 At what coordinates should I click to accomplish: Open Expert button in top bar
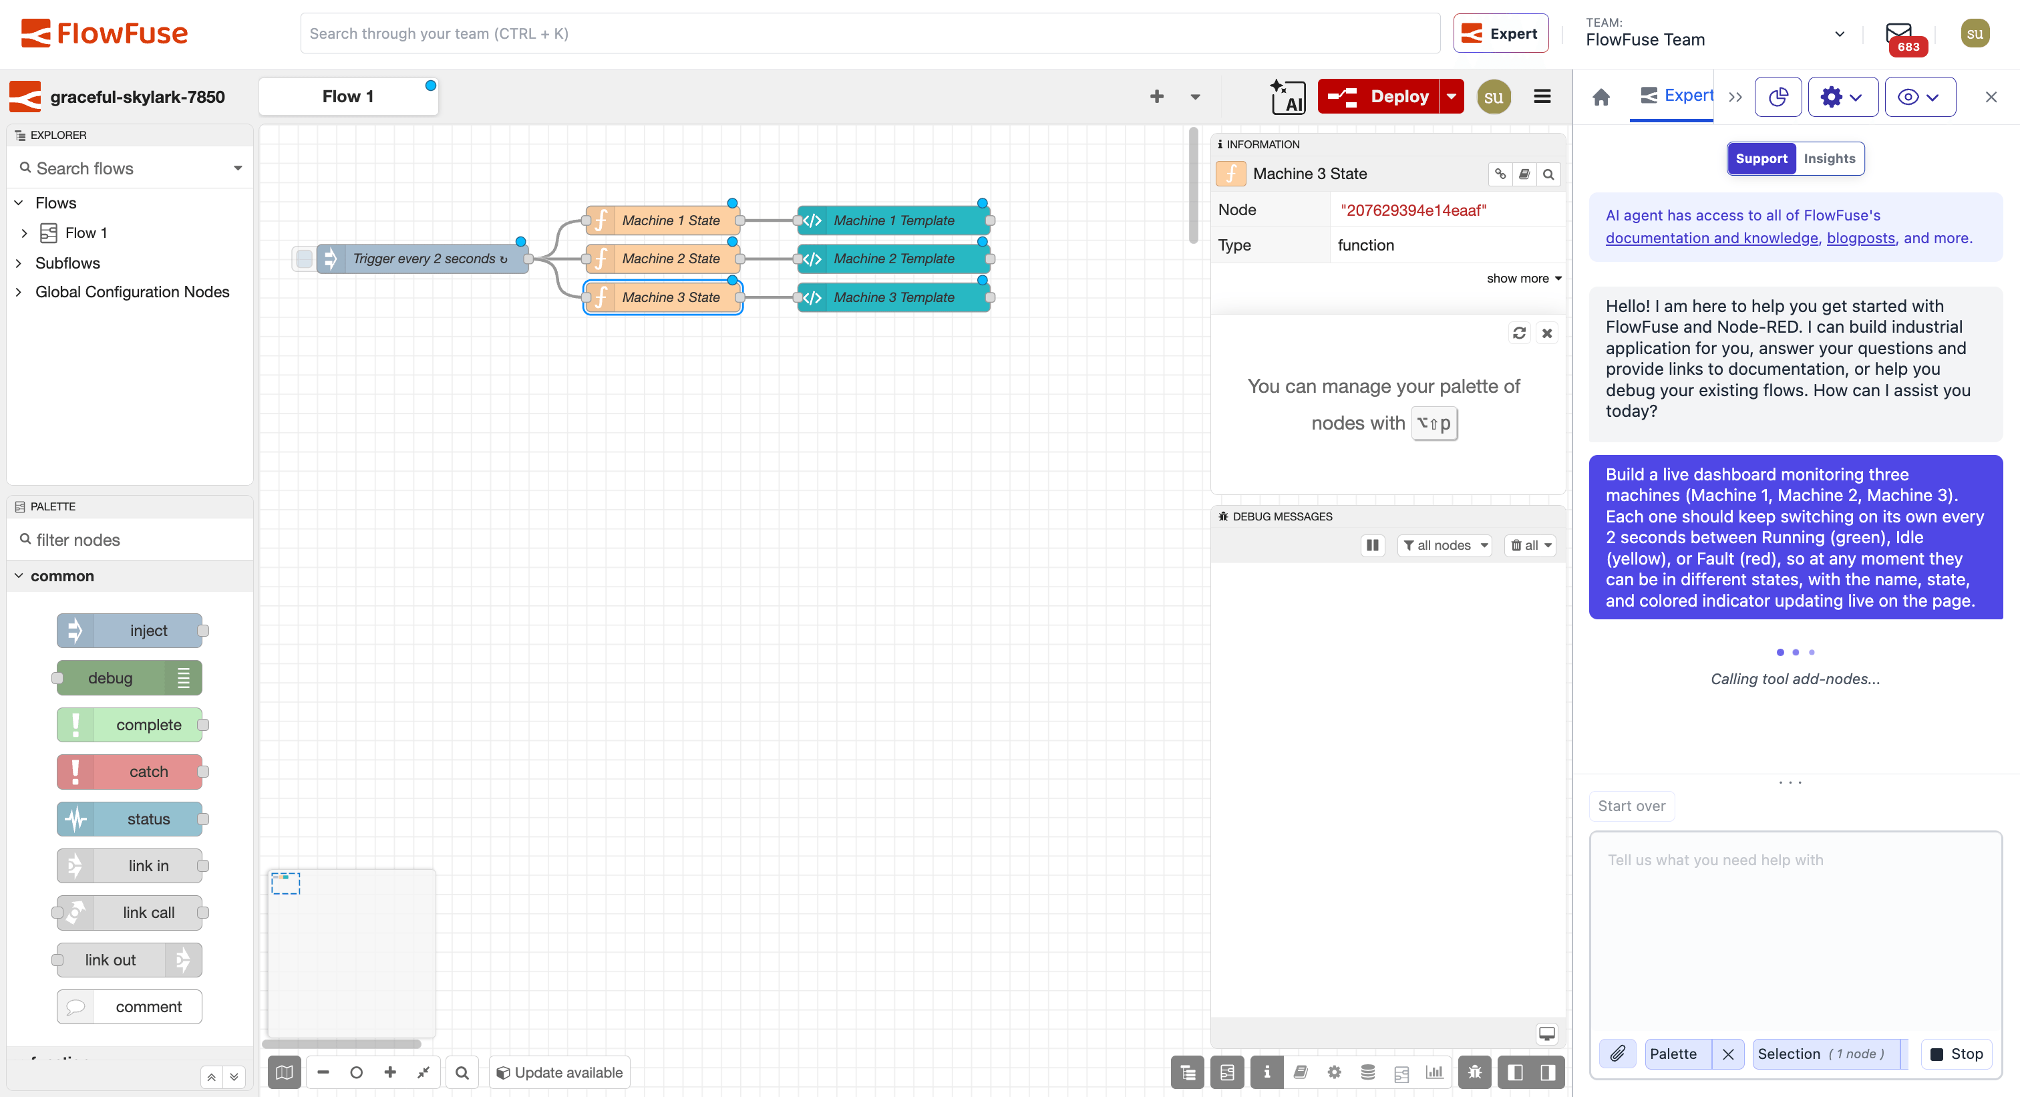tap(1500, 33)
